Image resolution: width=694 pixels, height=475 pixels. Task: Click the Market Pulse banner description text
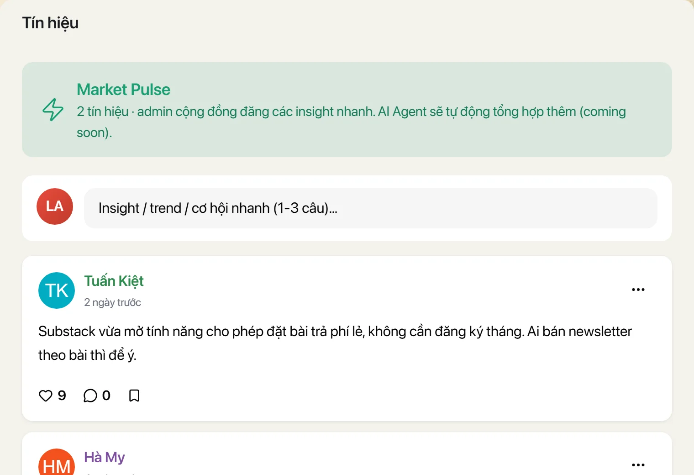coord(351,122)
